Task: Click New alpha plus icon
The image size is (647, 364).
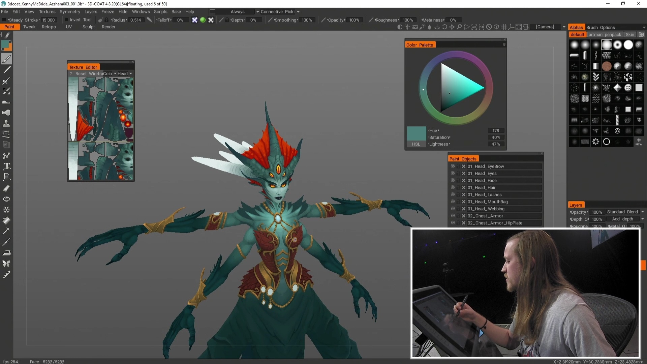Action: pos(639,142)
